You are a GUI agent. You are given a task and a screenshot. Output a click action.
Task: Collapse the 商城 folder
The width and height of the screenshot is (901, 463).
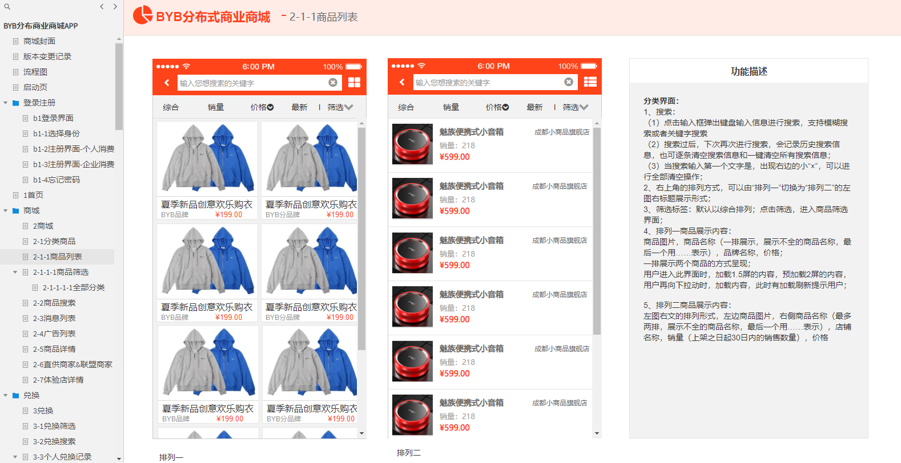pyautogui.click(x=6, y=211)
